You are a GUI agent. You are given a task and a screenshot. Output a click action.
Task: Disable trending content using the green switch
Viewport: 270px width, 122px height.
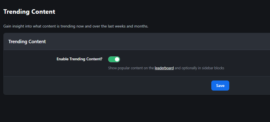(x=114, y=59)
